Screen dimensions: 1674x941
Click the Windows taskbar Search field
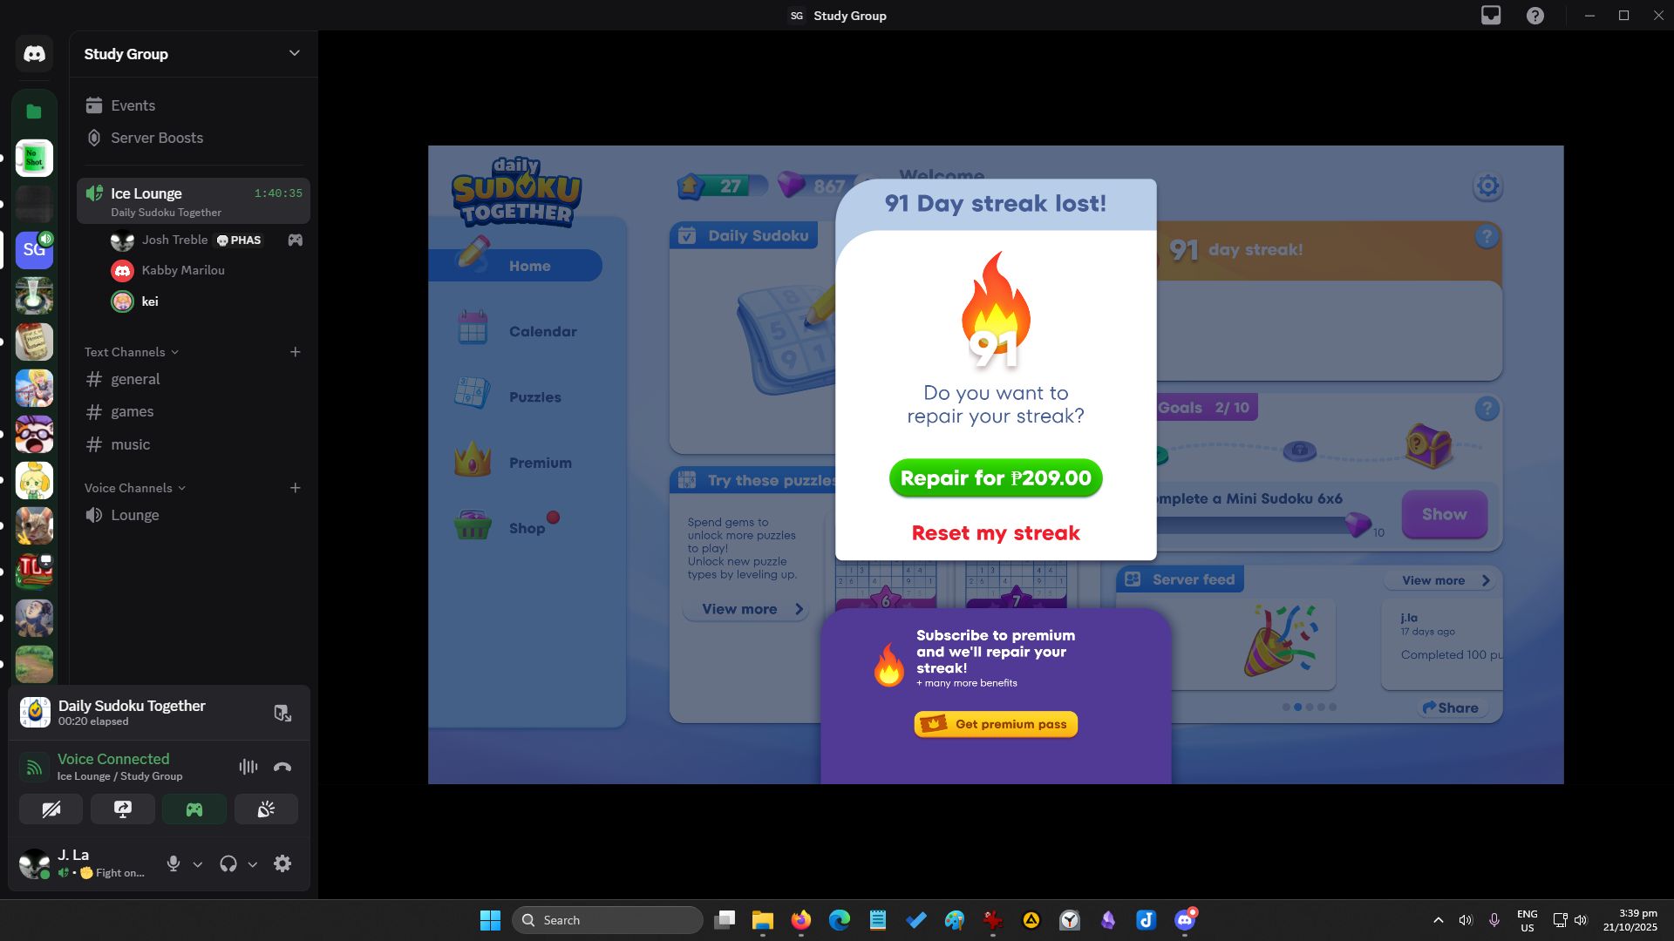pos(608,920)
